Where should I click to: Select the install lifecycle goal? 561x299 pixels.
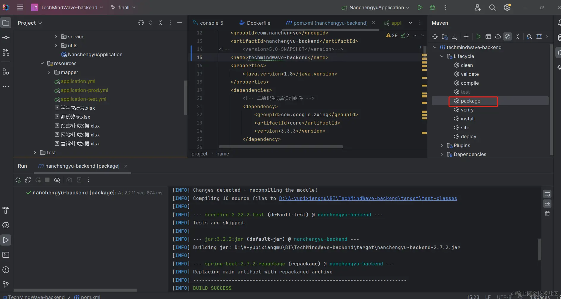468,119
